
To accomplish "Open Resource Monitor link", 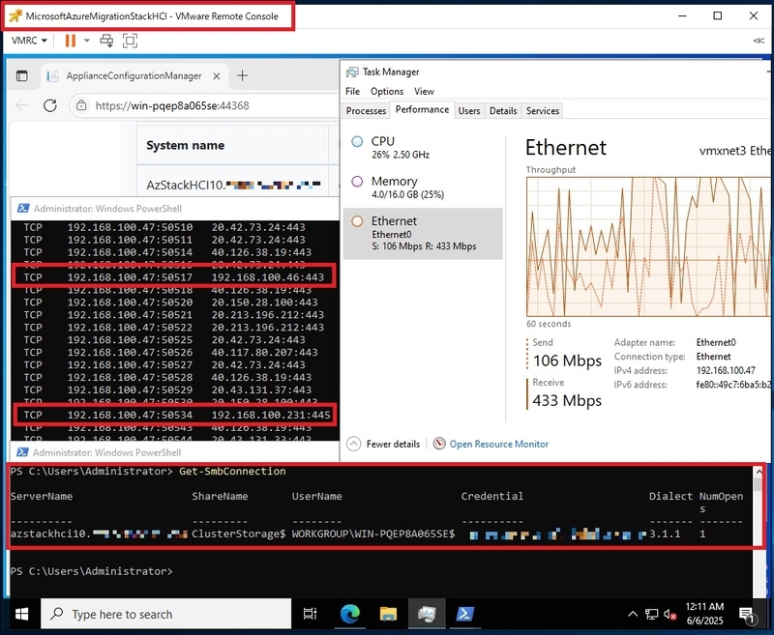I will point(498,445).
